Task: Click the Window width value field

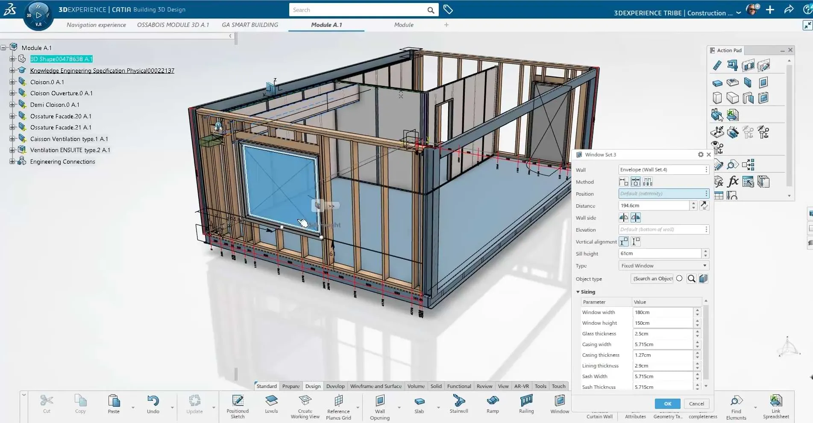Action: point(663,312)
